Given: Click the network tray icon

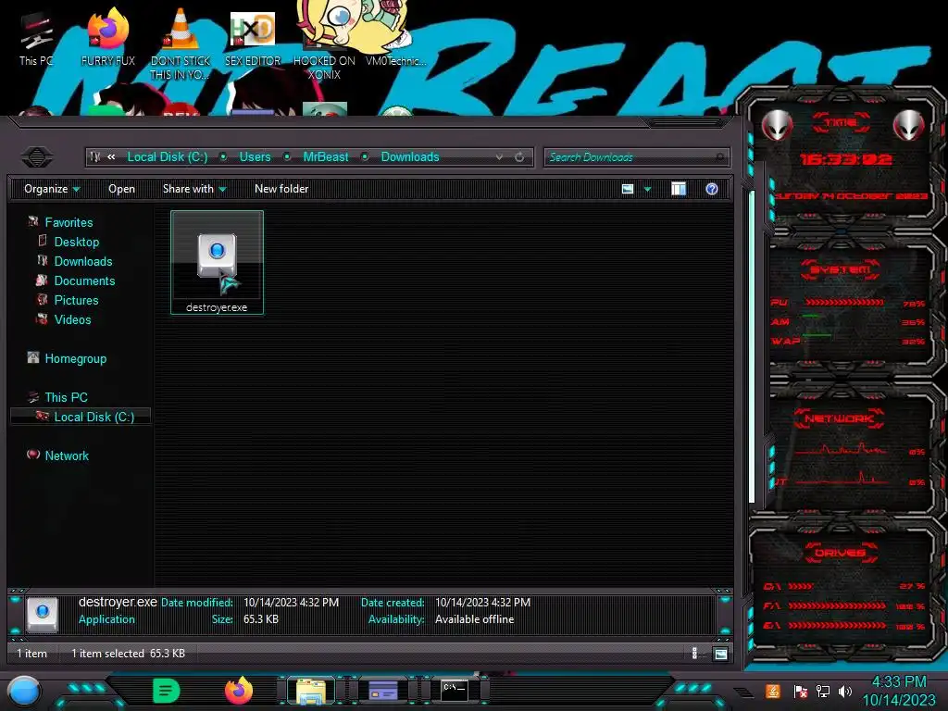Looking at the screenshot, I should coord(823,691).
